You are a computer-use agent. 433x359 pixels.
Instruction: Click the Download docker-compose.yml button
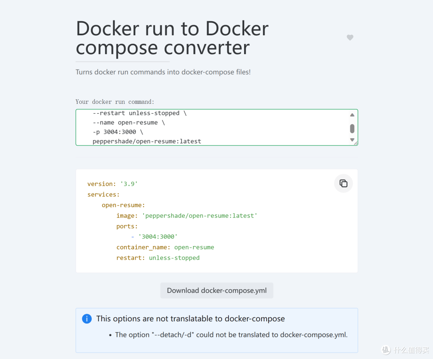pos(216,290)
